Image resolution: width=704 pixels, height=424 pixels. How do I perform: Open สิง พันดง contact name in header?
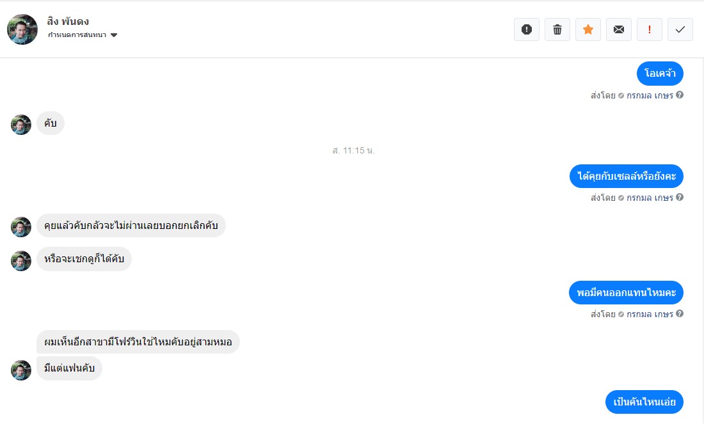click(68, 21)
